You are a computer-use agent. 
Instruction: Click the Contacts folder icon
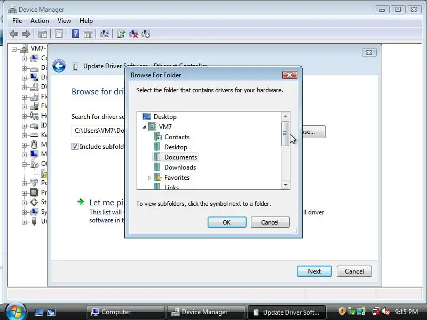click(x=157, y=137)
